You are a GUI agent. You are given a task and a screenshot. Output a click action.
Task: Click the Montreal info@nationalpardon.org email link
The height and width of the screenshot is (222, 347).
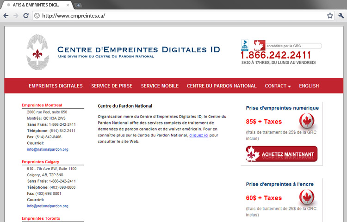[48, 149]
